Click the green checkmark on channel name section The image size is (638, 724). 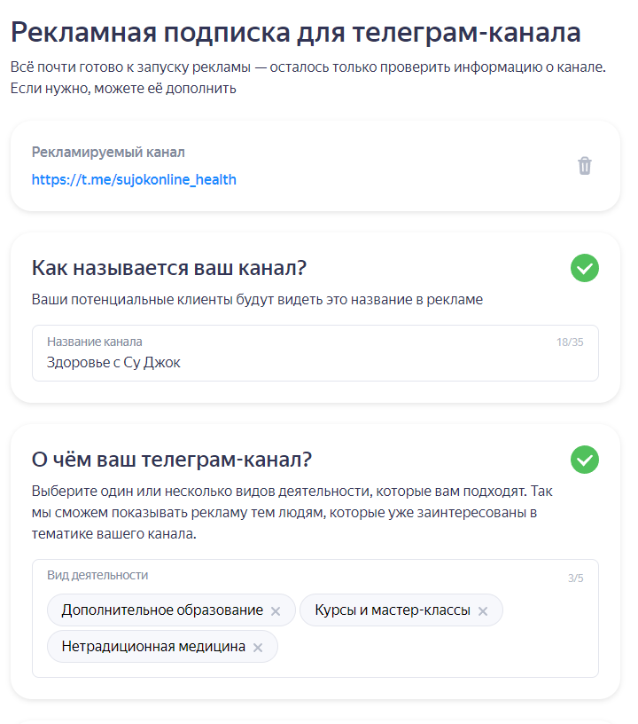[584, 269]
